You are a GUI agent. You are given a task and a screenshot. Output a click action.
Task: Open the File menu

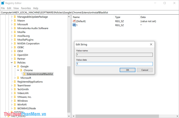point(3,8)
